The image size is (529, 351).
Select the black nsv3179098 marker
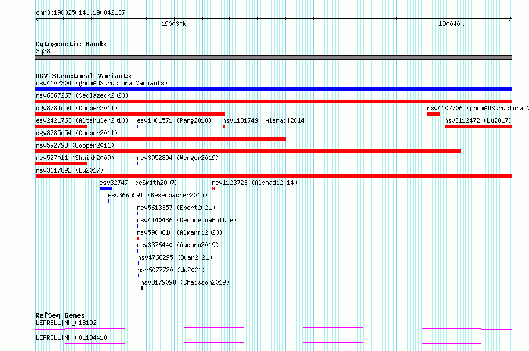pos(142,288)
